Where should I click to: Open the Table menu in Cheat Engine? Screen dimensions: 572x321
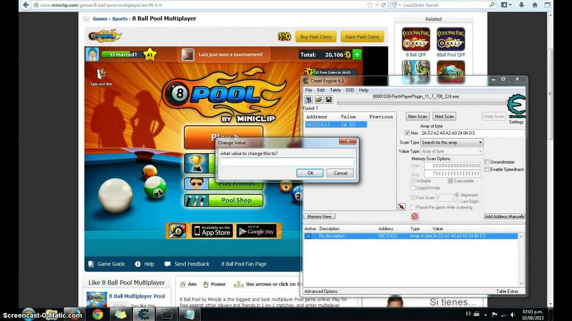(x=335, y=90)
